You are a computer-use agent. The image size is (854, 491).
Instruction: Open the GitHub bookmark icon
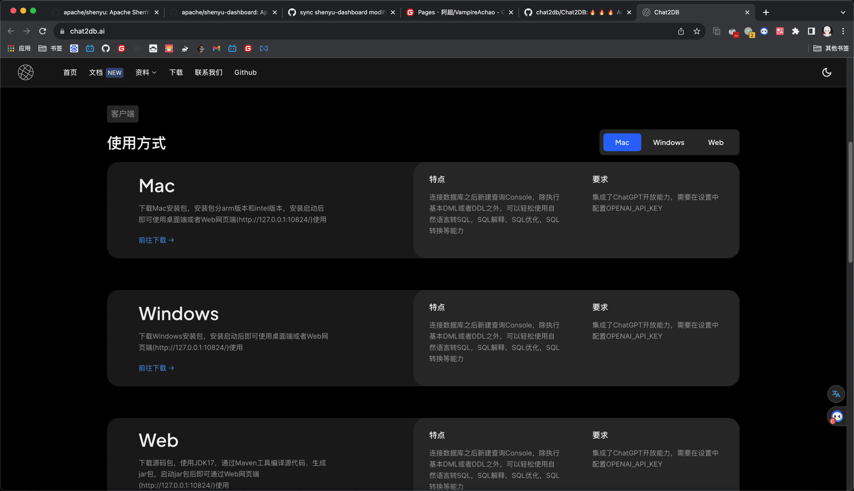pyautogui.click(x=106, y=48)
